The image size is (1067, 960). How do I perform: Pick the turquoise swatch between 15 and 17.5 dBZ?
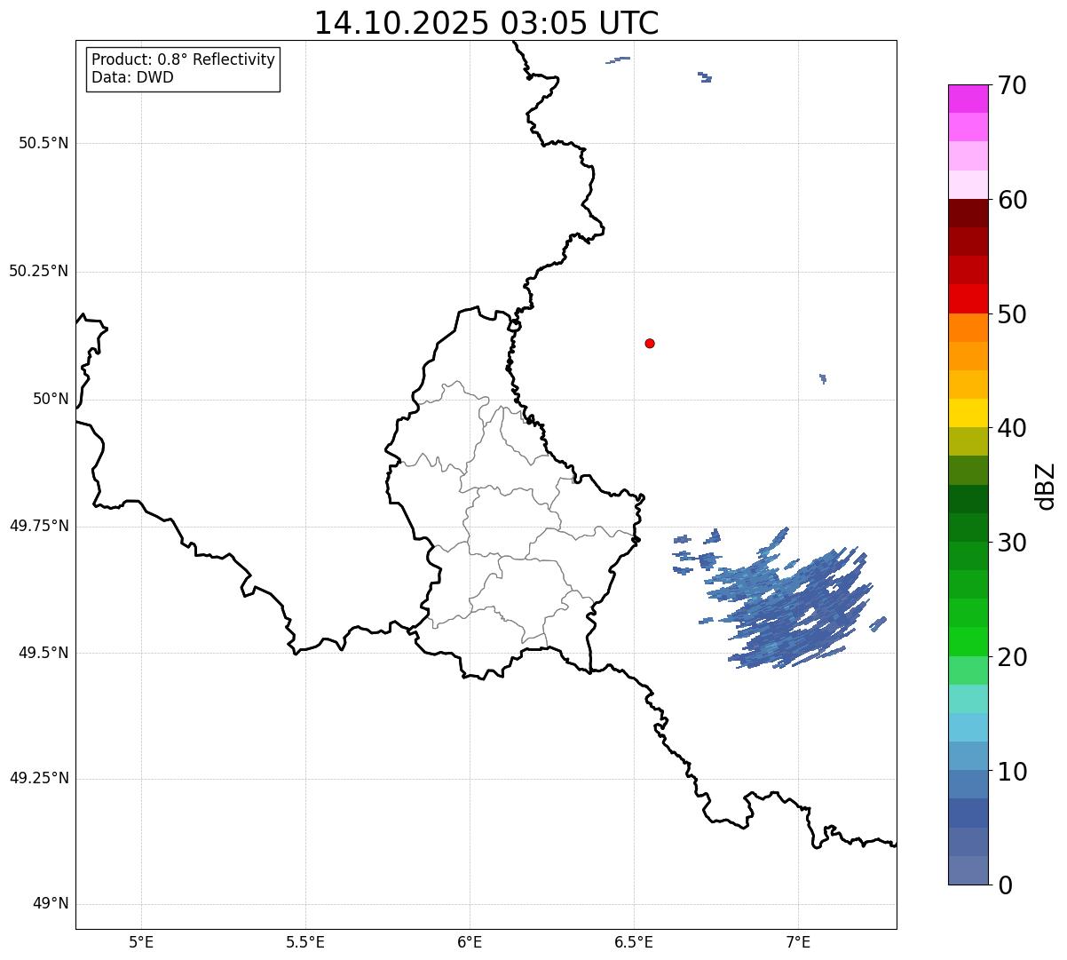[x=968, y=699]
